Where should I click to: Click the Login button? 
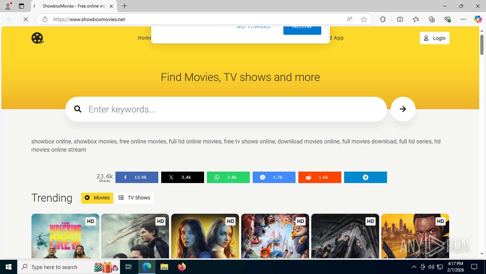435,38
